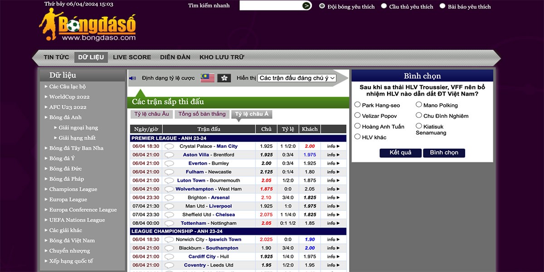Click info arrow for Tottenham - Nottingham
This screenshot has width=544, height=272.
(333, 223)
